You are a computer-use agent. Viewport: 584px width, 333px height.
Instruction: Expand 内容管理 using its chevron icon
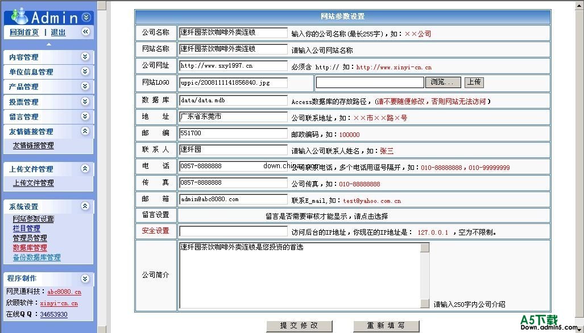point(85,57)
